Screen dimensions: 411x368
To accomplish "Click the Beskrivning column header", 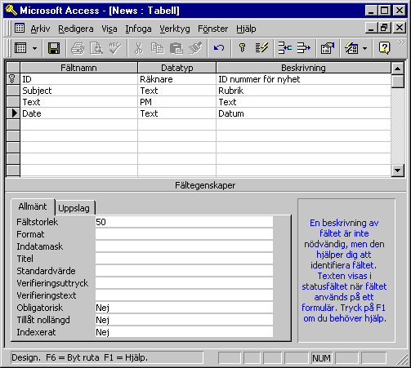I will [304, 68].
